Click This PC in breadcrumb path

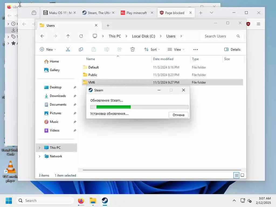pos(115,36)
